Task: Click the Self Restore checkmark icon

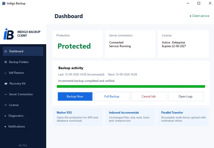Action: 6,73
